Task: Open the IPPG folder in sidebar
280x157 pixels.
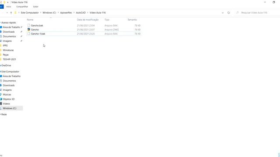Action: 5,45
